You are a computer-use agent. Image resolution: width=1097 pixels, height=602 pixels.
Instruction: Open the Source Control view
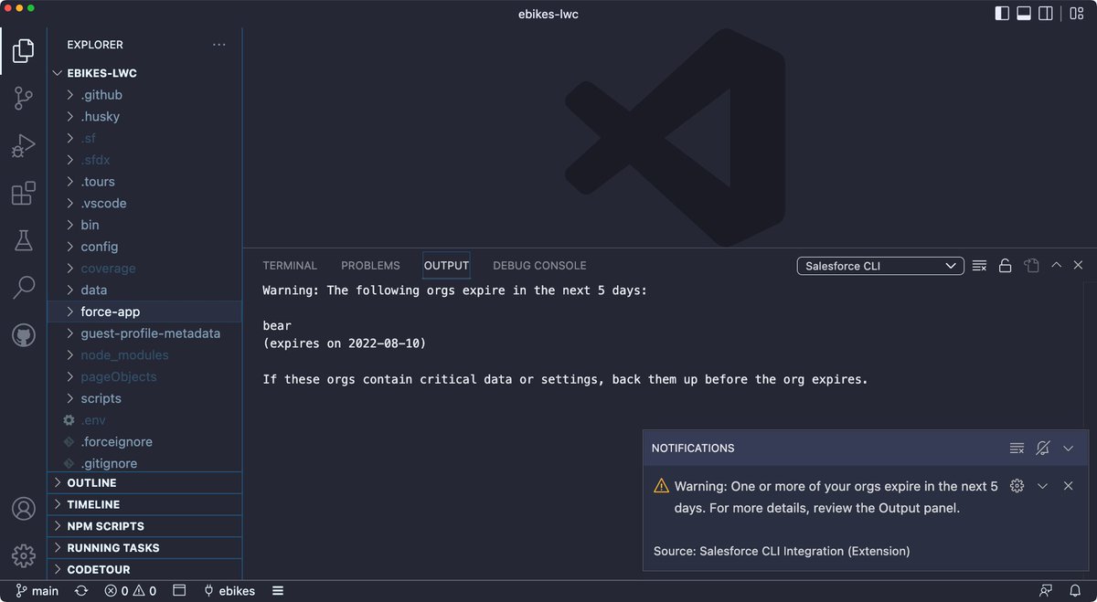[x=23, y=98]
